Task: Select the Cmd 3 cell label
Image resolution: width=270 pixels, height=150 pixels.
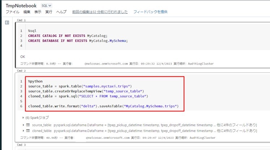Action: pyautogui.click(x=21, y=144)
